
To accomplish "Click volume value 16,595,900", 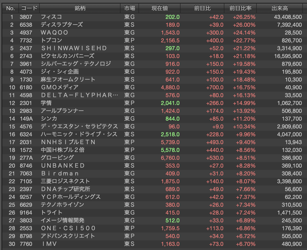I will tap(288, 56).
